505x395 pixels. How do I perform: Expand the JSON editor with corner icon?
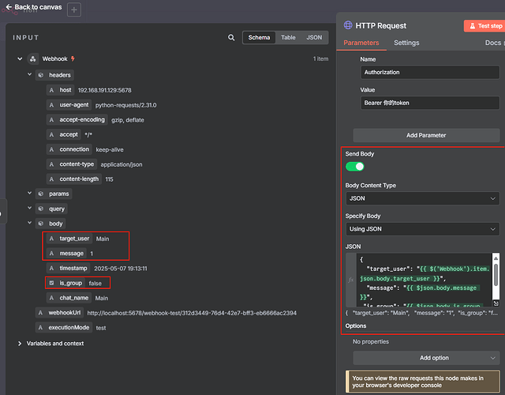[496, 303]
